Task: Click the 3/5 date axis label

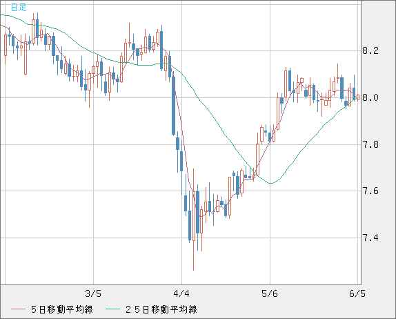Action: (x=93, y=293)
